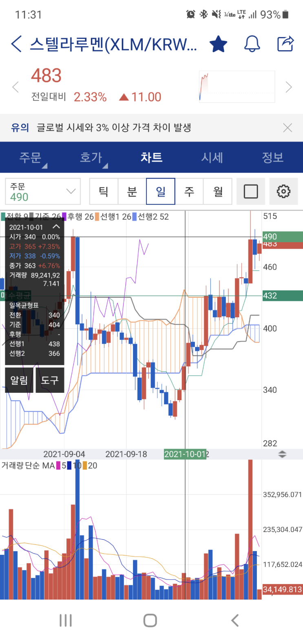Go to previous coin with left chevron
Screen dimensions: 303x640
coord(15,87)
